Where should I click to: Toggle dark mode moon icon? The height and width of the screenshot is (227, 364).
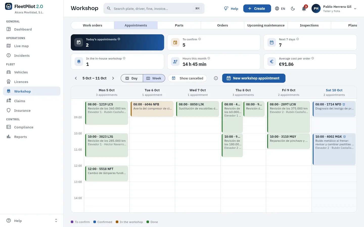click(293, 9)
